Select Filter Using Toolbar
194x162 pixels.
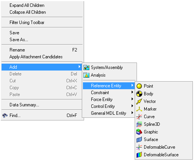point(42,22)
